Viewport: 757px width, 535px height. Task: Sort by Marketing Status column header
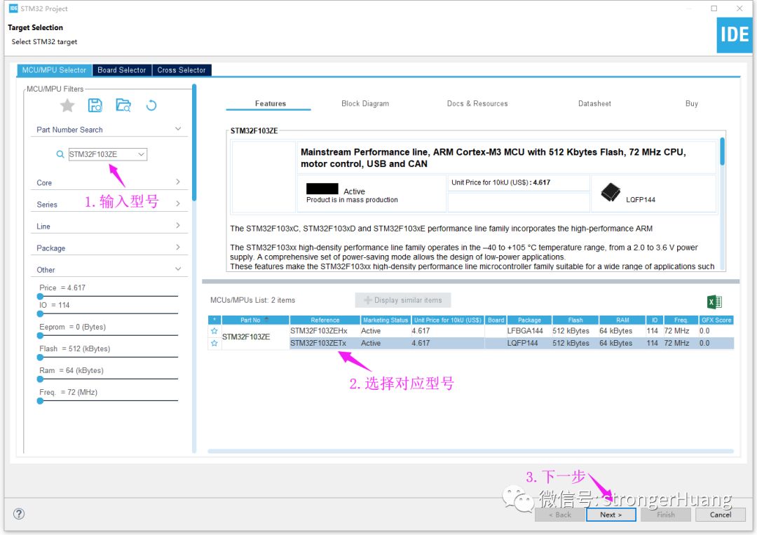coord(386,320)
